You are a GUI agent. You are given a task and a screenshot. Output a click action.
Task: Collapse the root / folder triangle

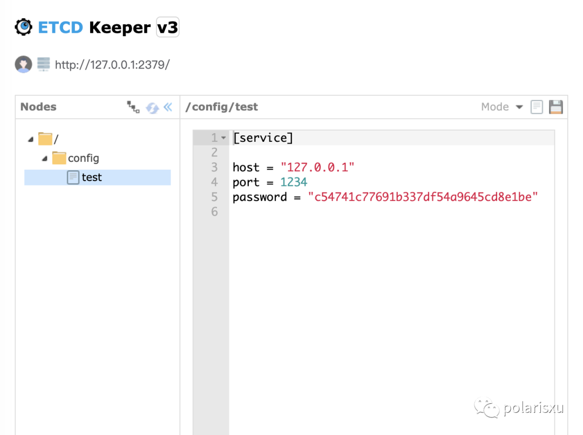click(31, 140)
